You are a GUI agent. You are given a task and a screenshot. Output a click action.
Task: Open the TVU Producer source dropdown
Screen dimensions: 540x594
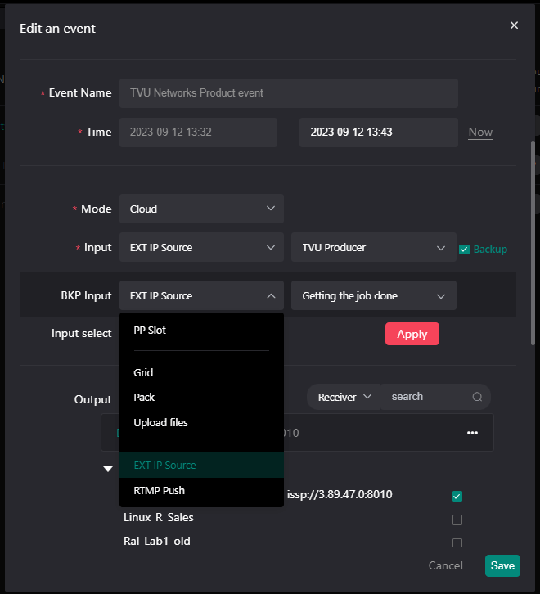point(373,247)
